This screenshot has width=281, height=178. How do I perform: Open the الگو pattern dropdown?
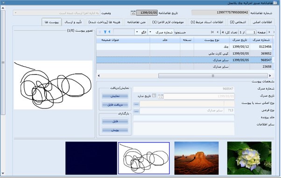coord(137,32)
